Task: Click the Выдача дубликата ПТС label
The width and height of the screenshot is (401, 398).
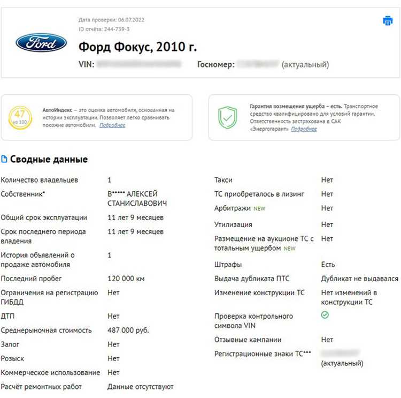Action: (252, 279)
